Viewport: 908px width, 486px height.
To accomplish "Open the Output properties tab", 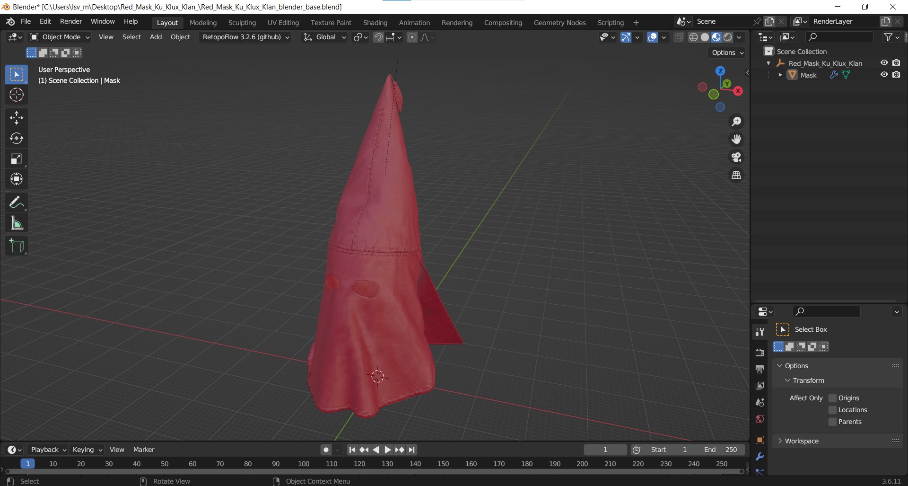I will (760, 369).
